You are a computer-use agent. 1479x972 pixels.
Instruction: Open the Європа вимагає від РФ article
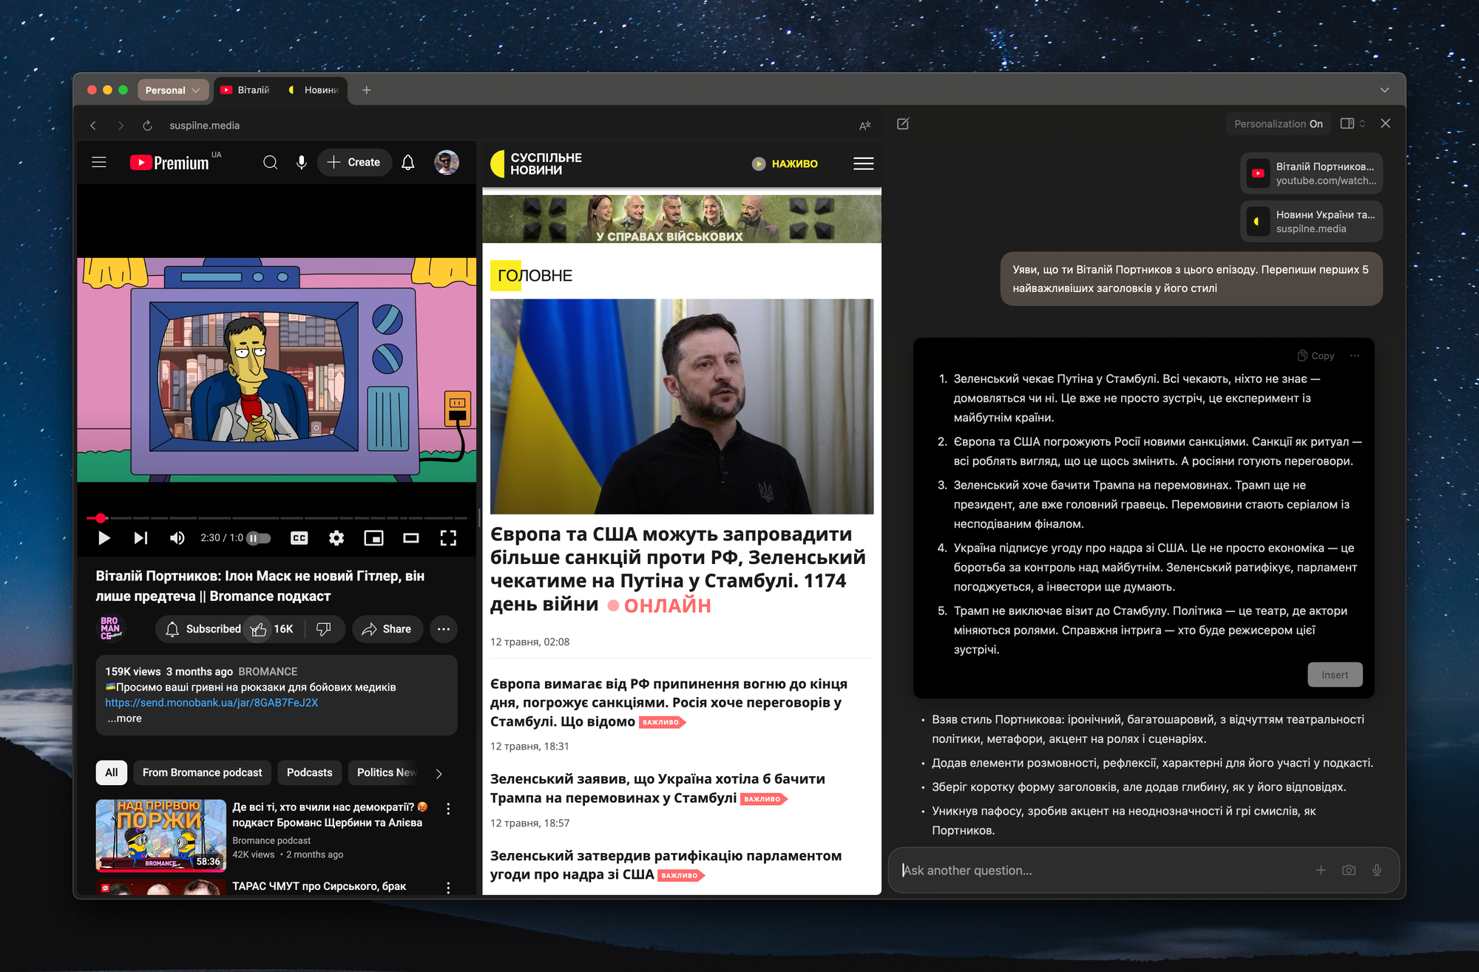coord(669,703)
